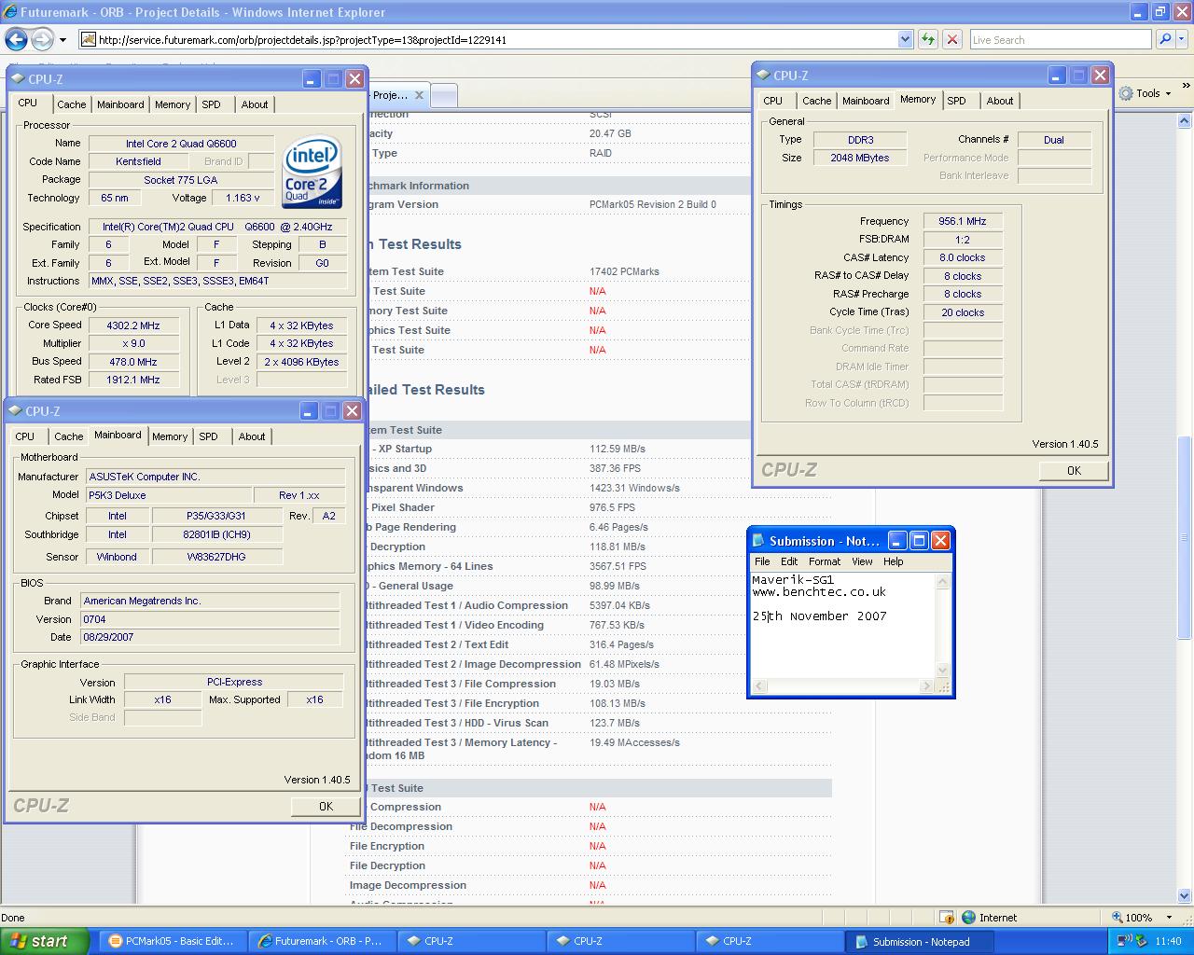Click the Internet Explorer Back button

[x=16, y=39]
